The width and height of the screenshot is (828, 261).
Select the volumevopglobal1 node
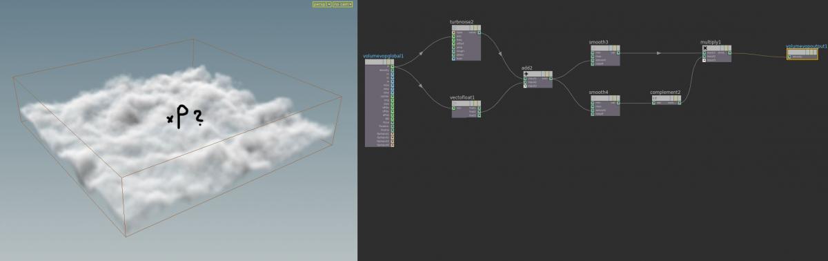pyautogui.click(x=379, y=103)
